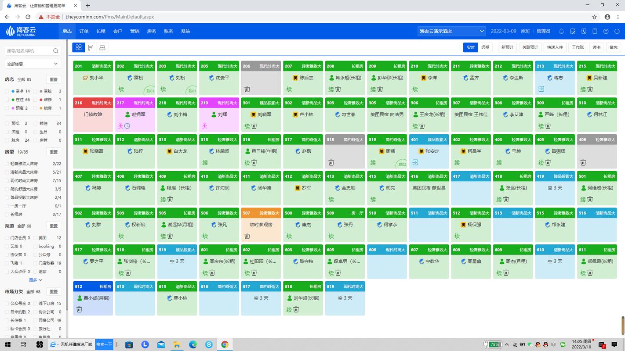The width and height of the screenshot is (625, 351).
Task: Open the 订单 menu
Action: click(84, 31)
